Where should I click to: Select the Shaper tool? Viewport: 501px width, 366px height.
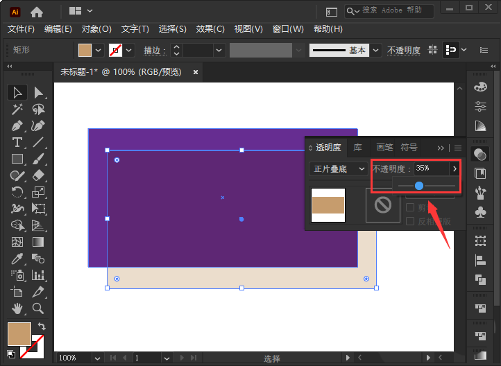(x=17, y=175)
